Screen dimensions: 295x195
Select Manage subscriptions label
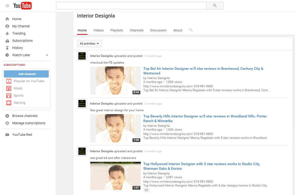(29, 123)
